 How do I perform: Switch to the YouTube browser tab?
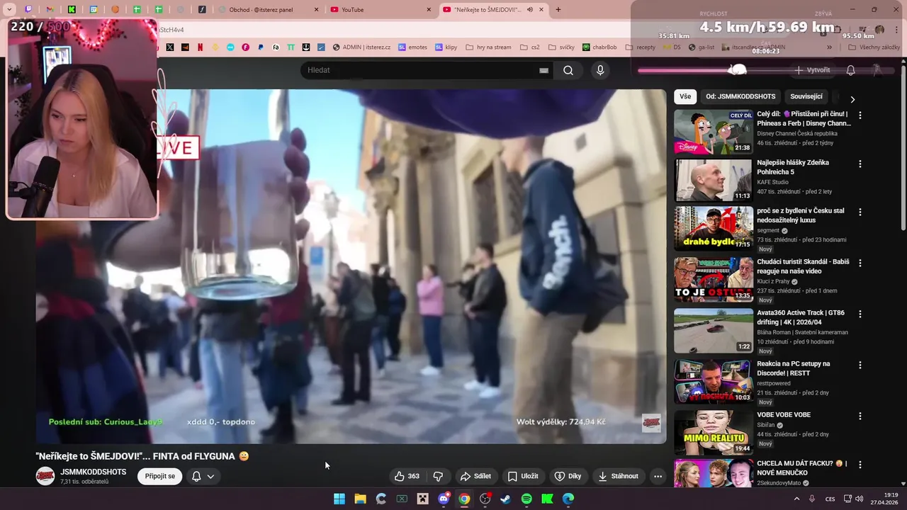380,10
